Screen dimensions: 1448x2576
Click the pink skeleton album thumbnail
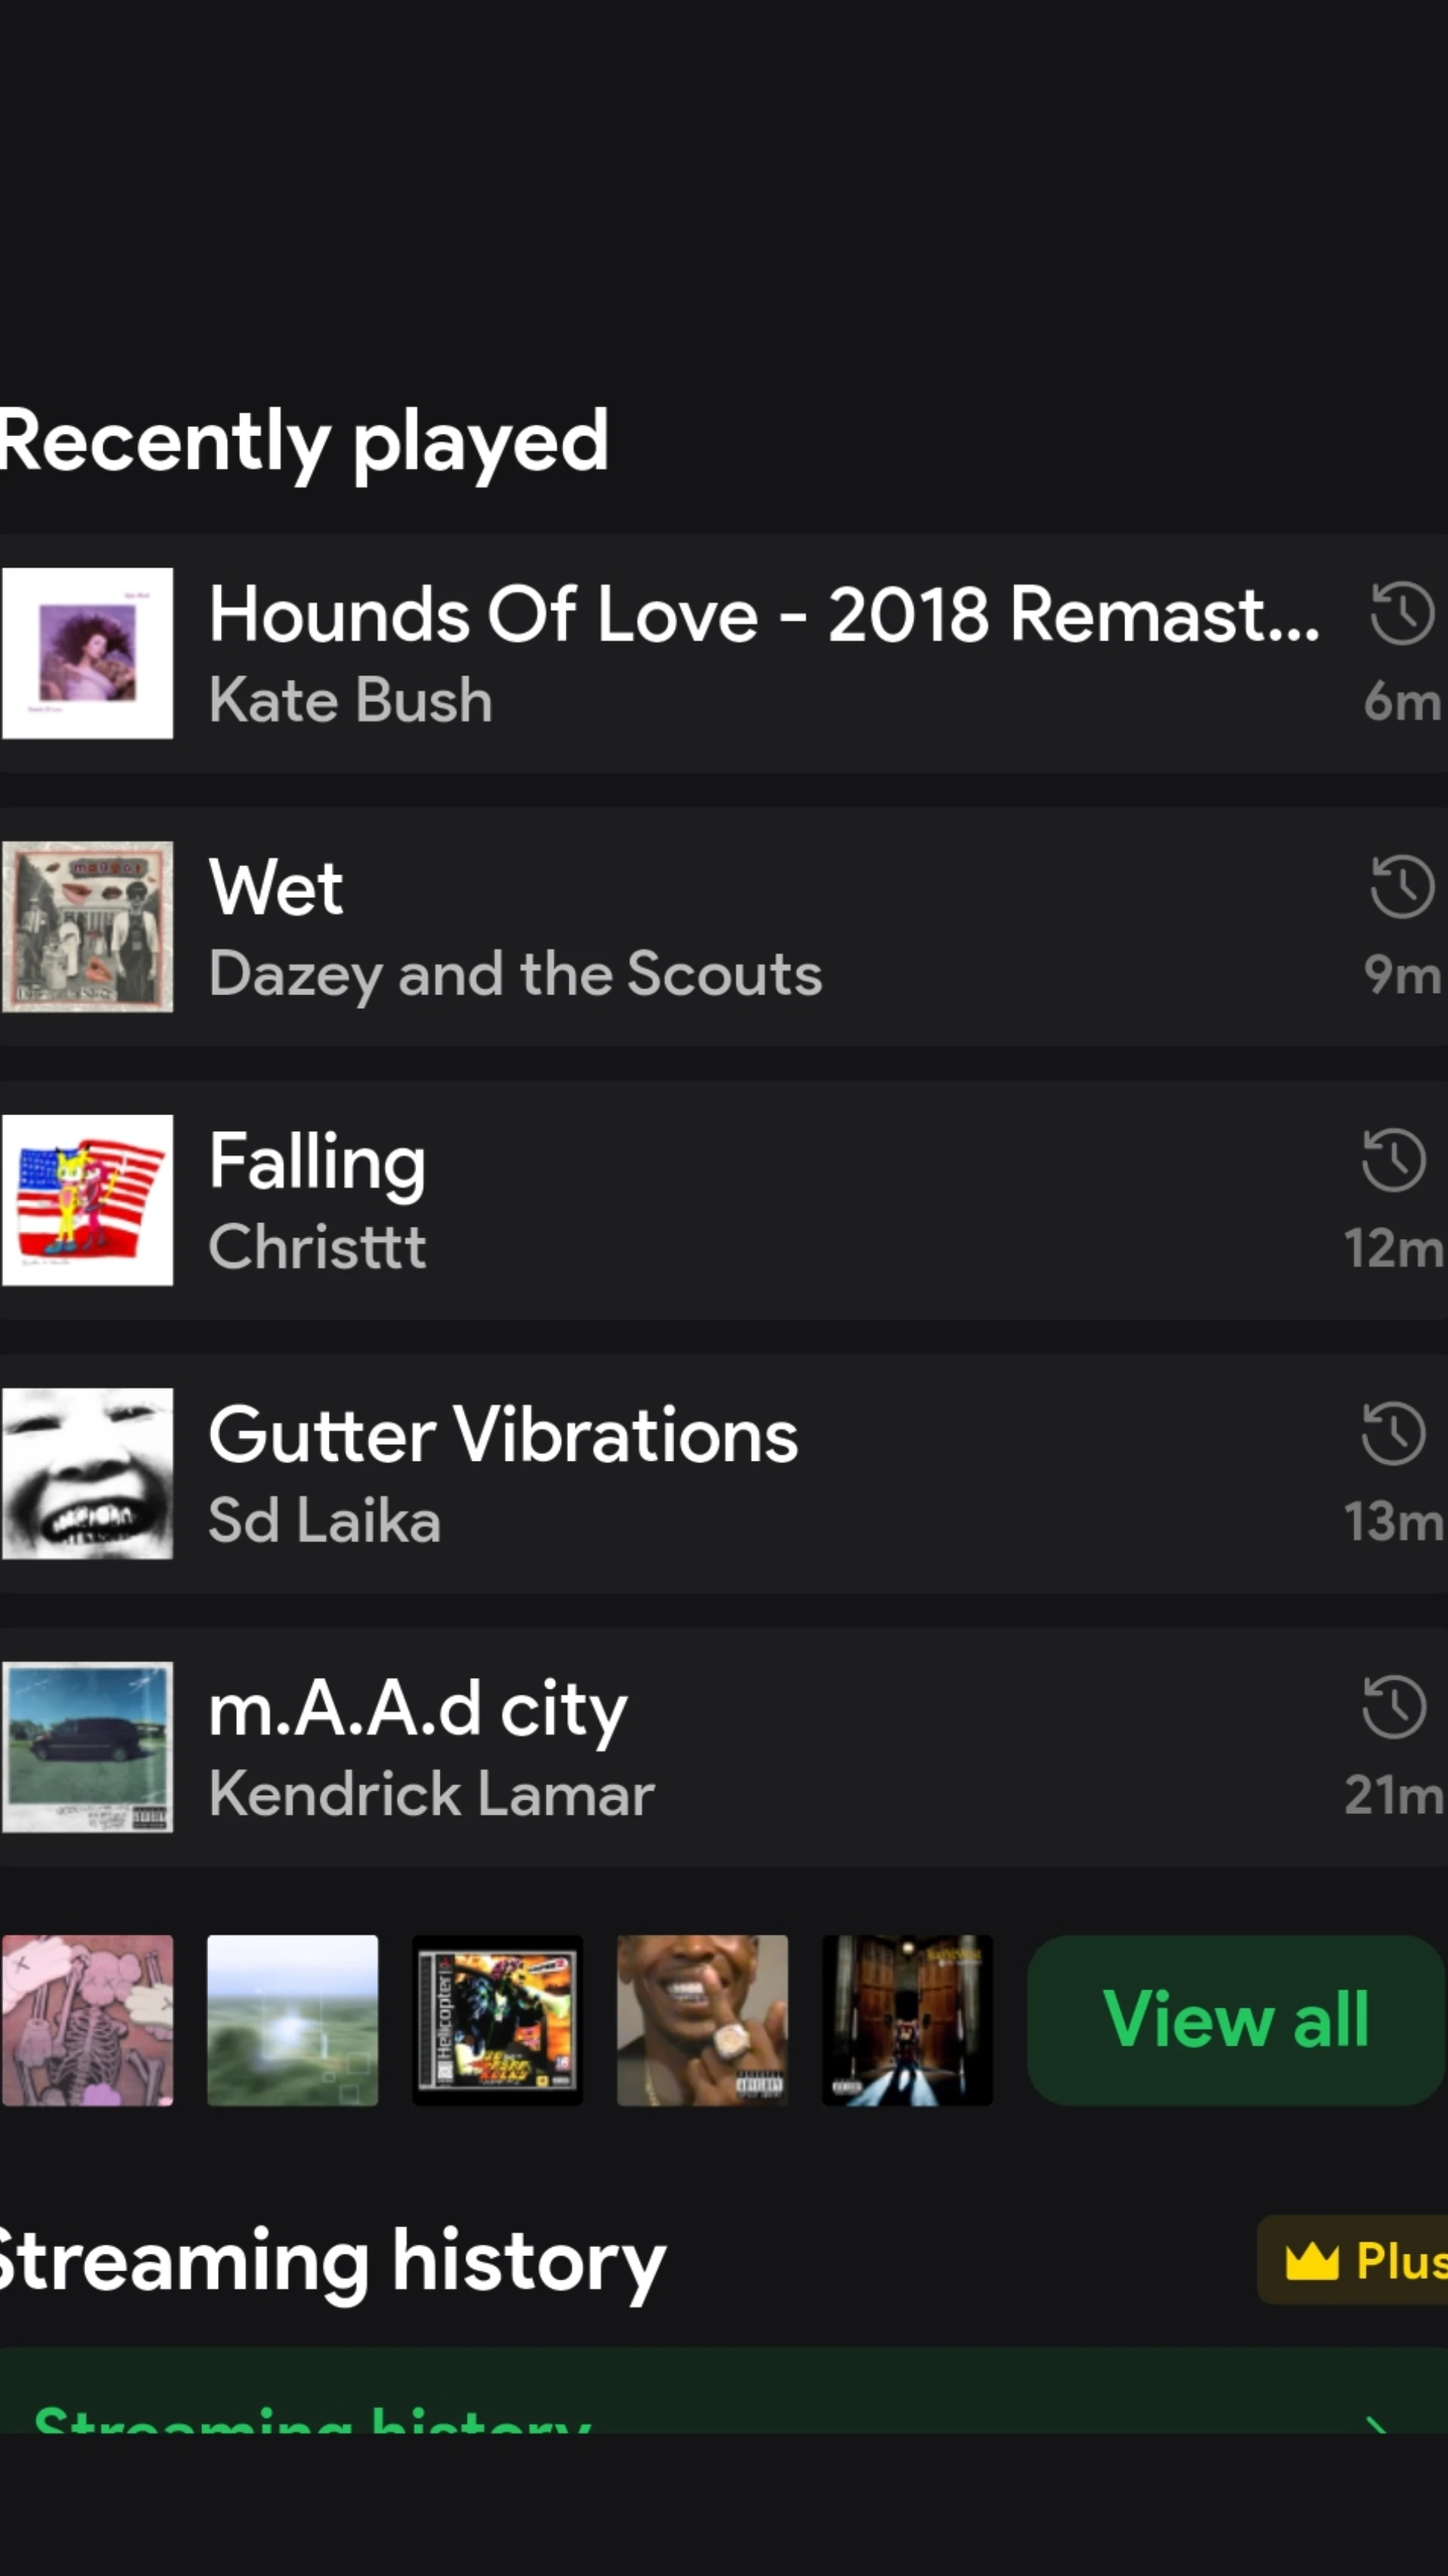coord(88,2019)
